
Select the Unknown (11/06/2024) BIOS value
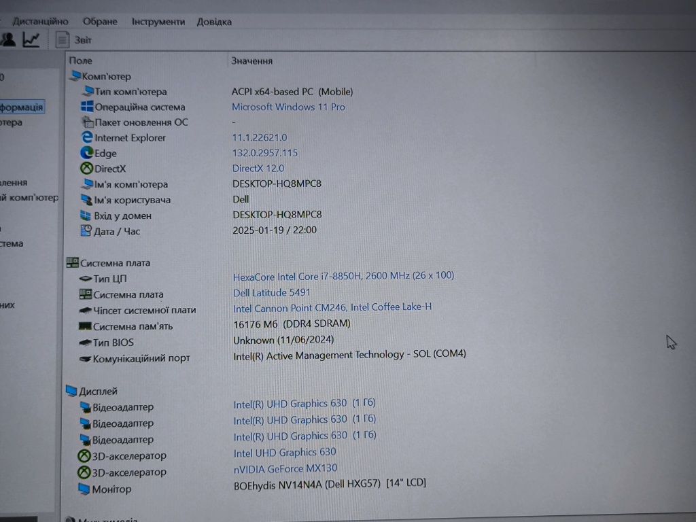tap(283, 340)
